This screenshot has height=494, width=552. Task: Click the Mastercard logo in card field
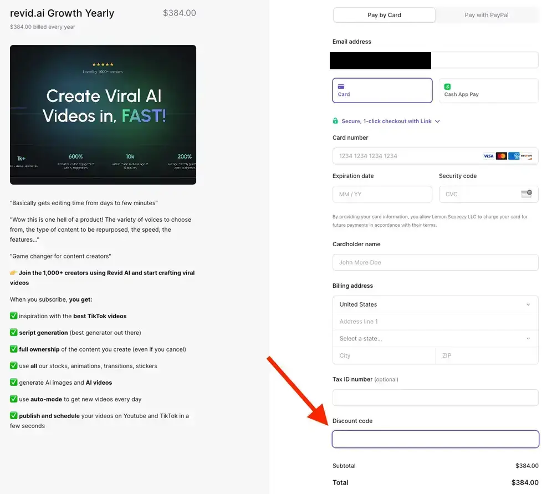tap(501, 156)
